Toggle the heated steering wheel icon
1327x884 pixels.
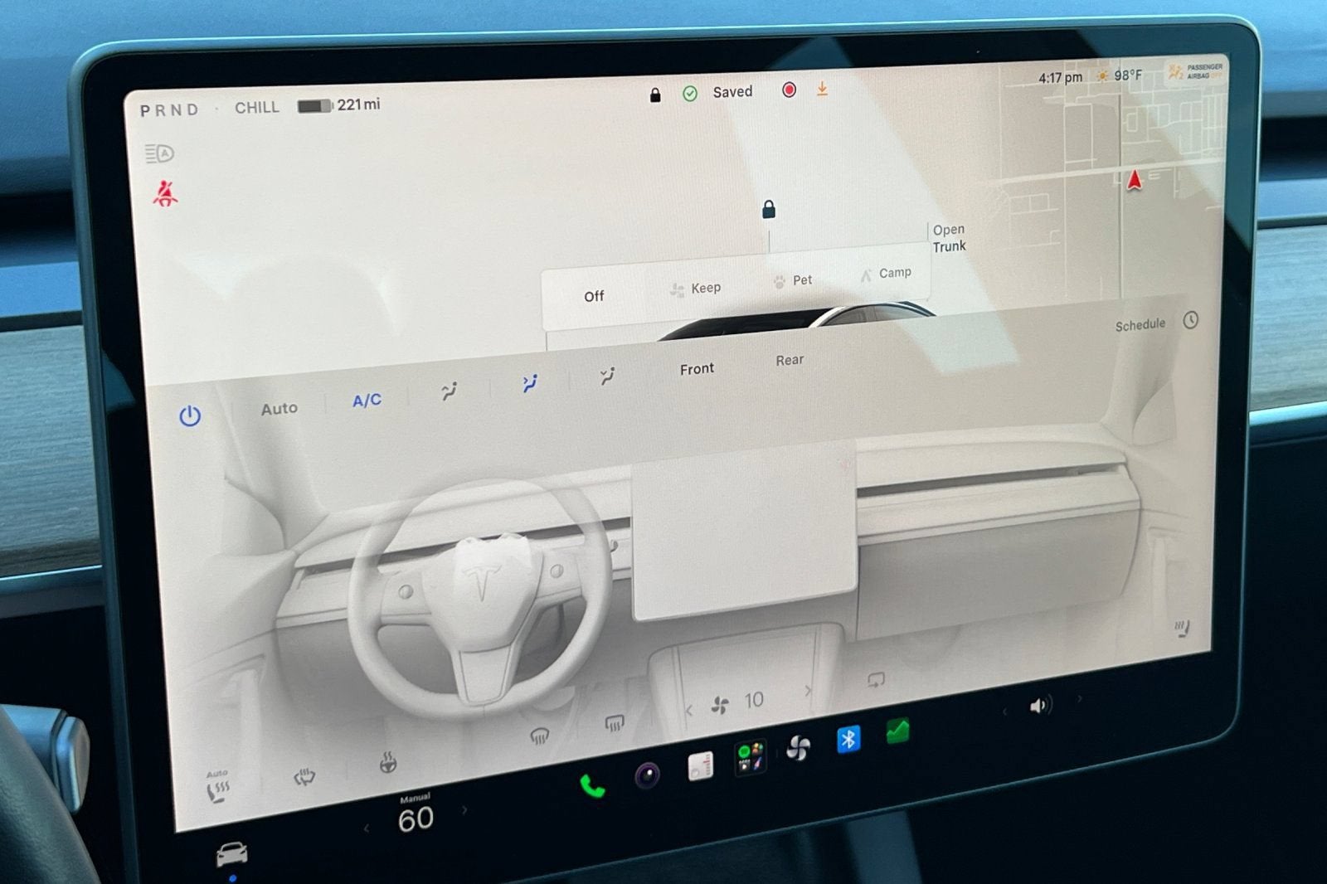click(387, 762)
